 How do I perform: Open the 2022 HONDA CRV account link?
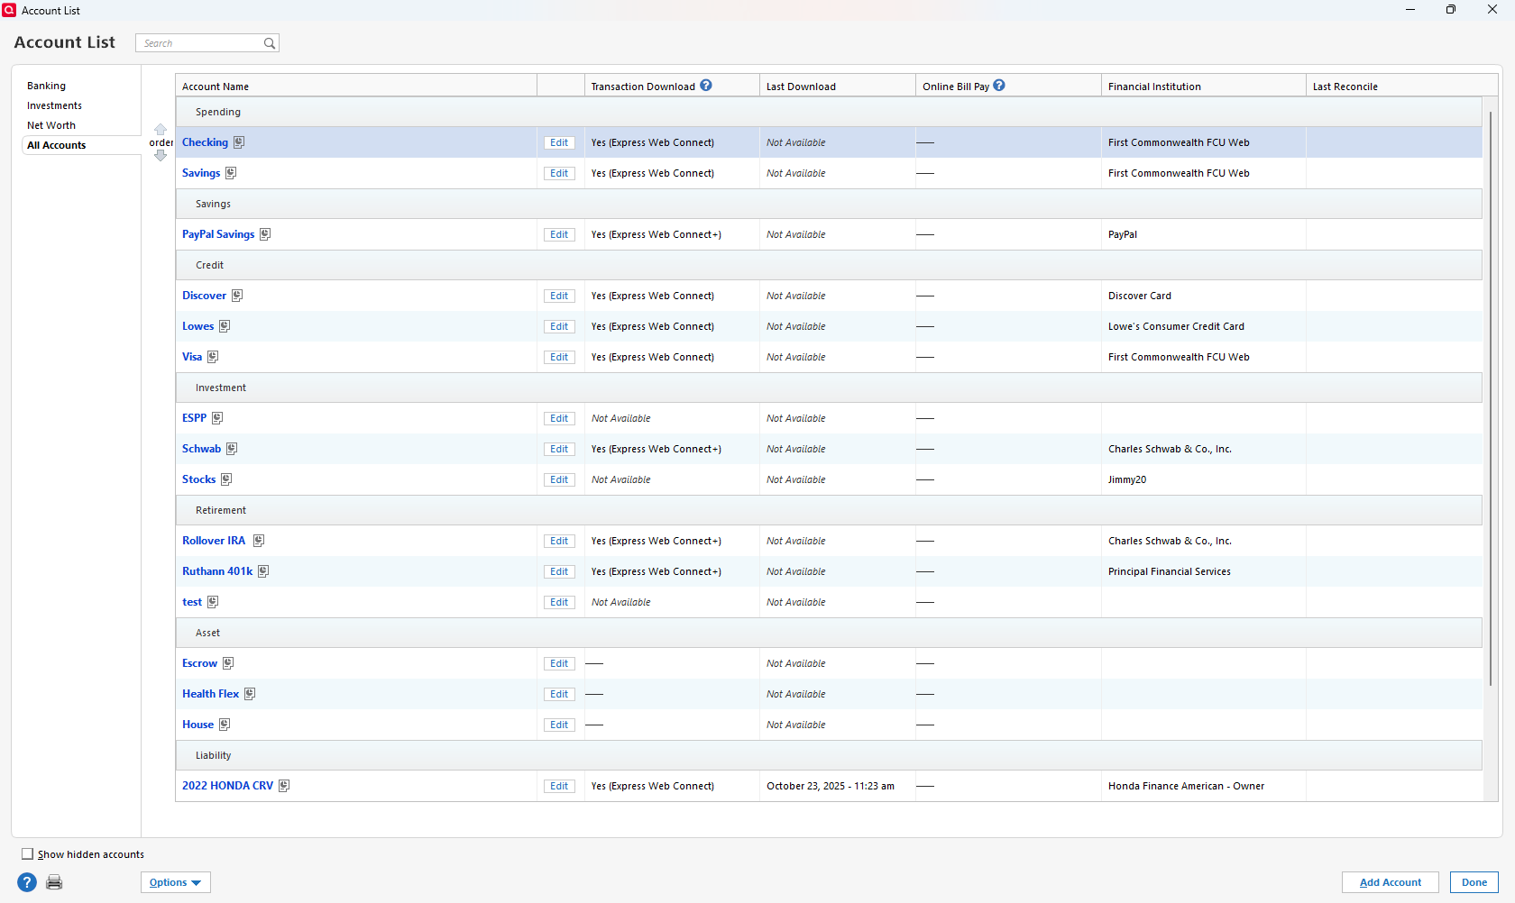point(227,786)
